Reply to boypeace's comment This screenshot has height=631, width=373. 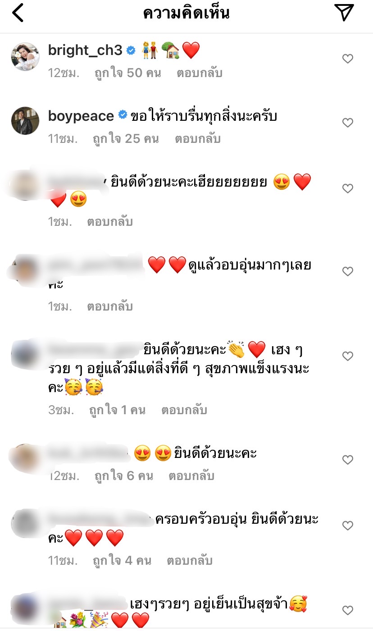point(198,139)
